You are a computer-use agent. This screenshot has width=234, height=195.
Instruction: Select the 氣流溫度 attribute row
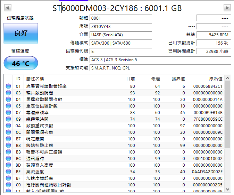point(114,171)
